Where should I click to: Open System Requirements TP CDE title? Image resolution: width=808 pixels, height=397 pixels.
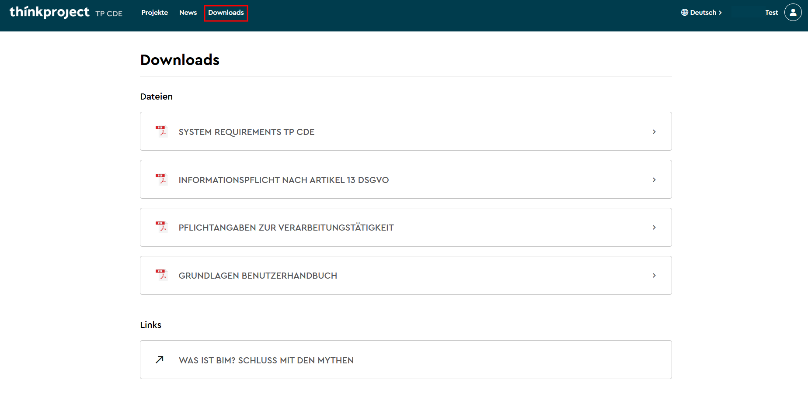(x=246, y=132)
